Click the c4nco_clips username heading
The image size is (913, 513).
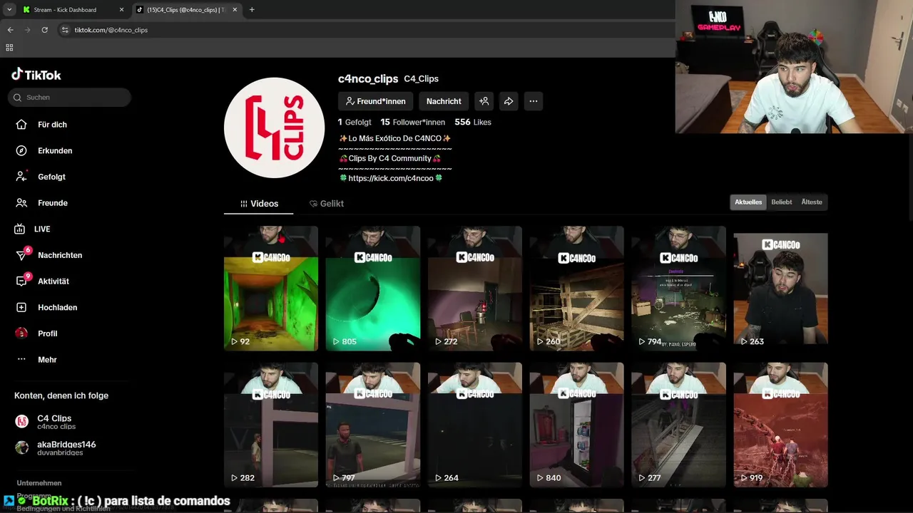pos(368,79)
